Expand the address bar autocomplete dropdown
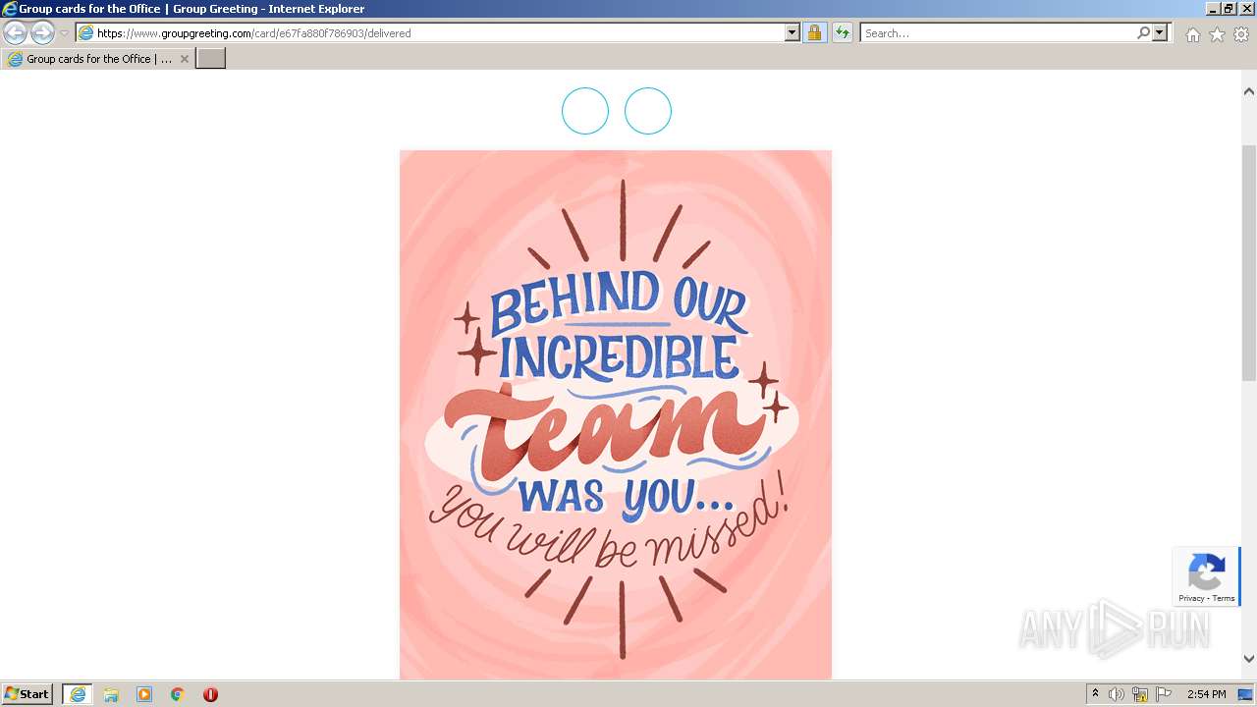 [792, 33]
